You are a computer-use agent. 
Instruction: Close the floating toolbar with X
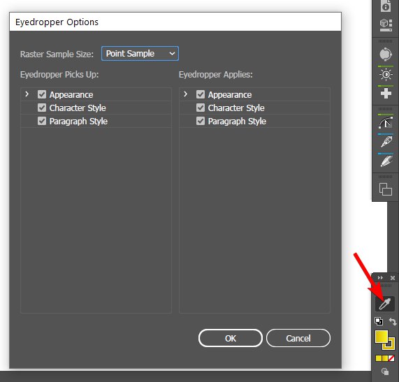pos(393,278)
